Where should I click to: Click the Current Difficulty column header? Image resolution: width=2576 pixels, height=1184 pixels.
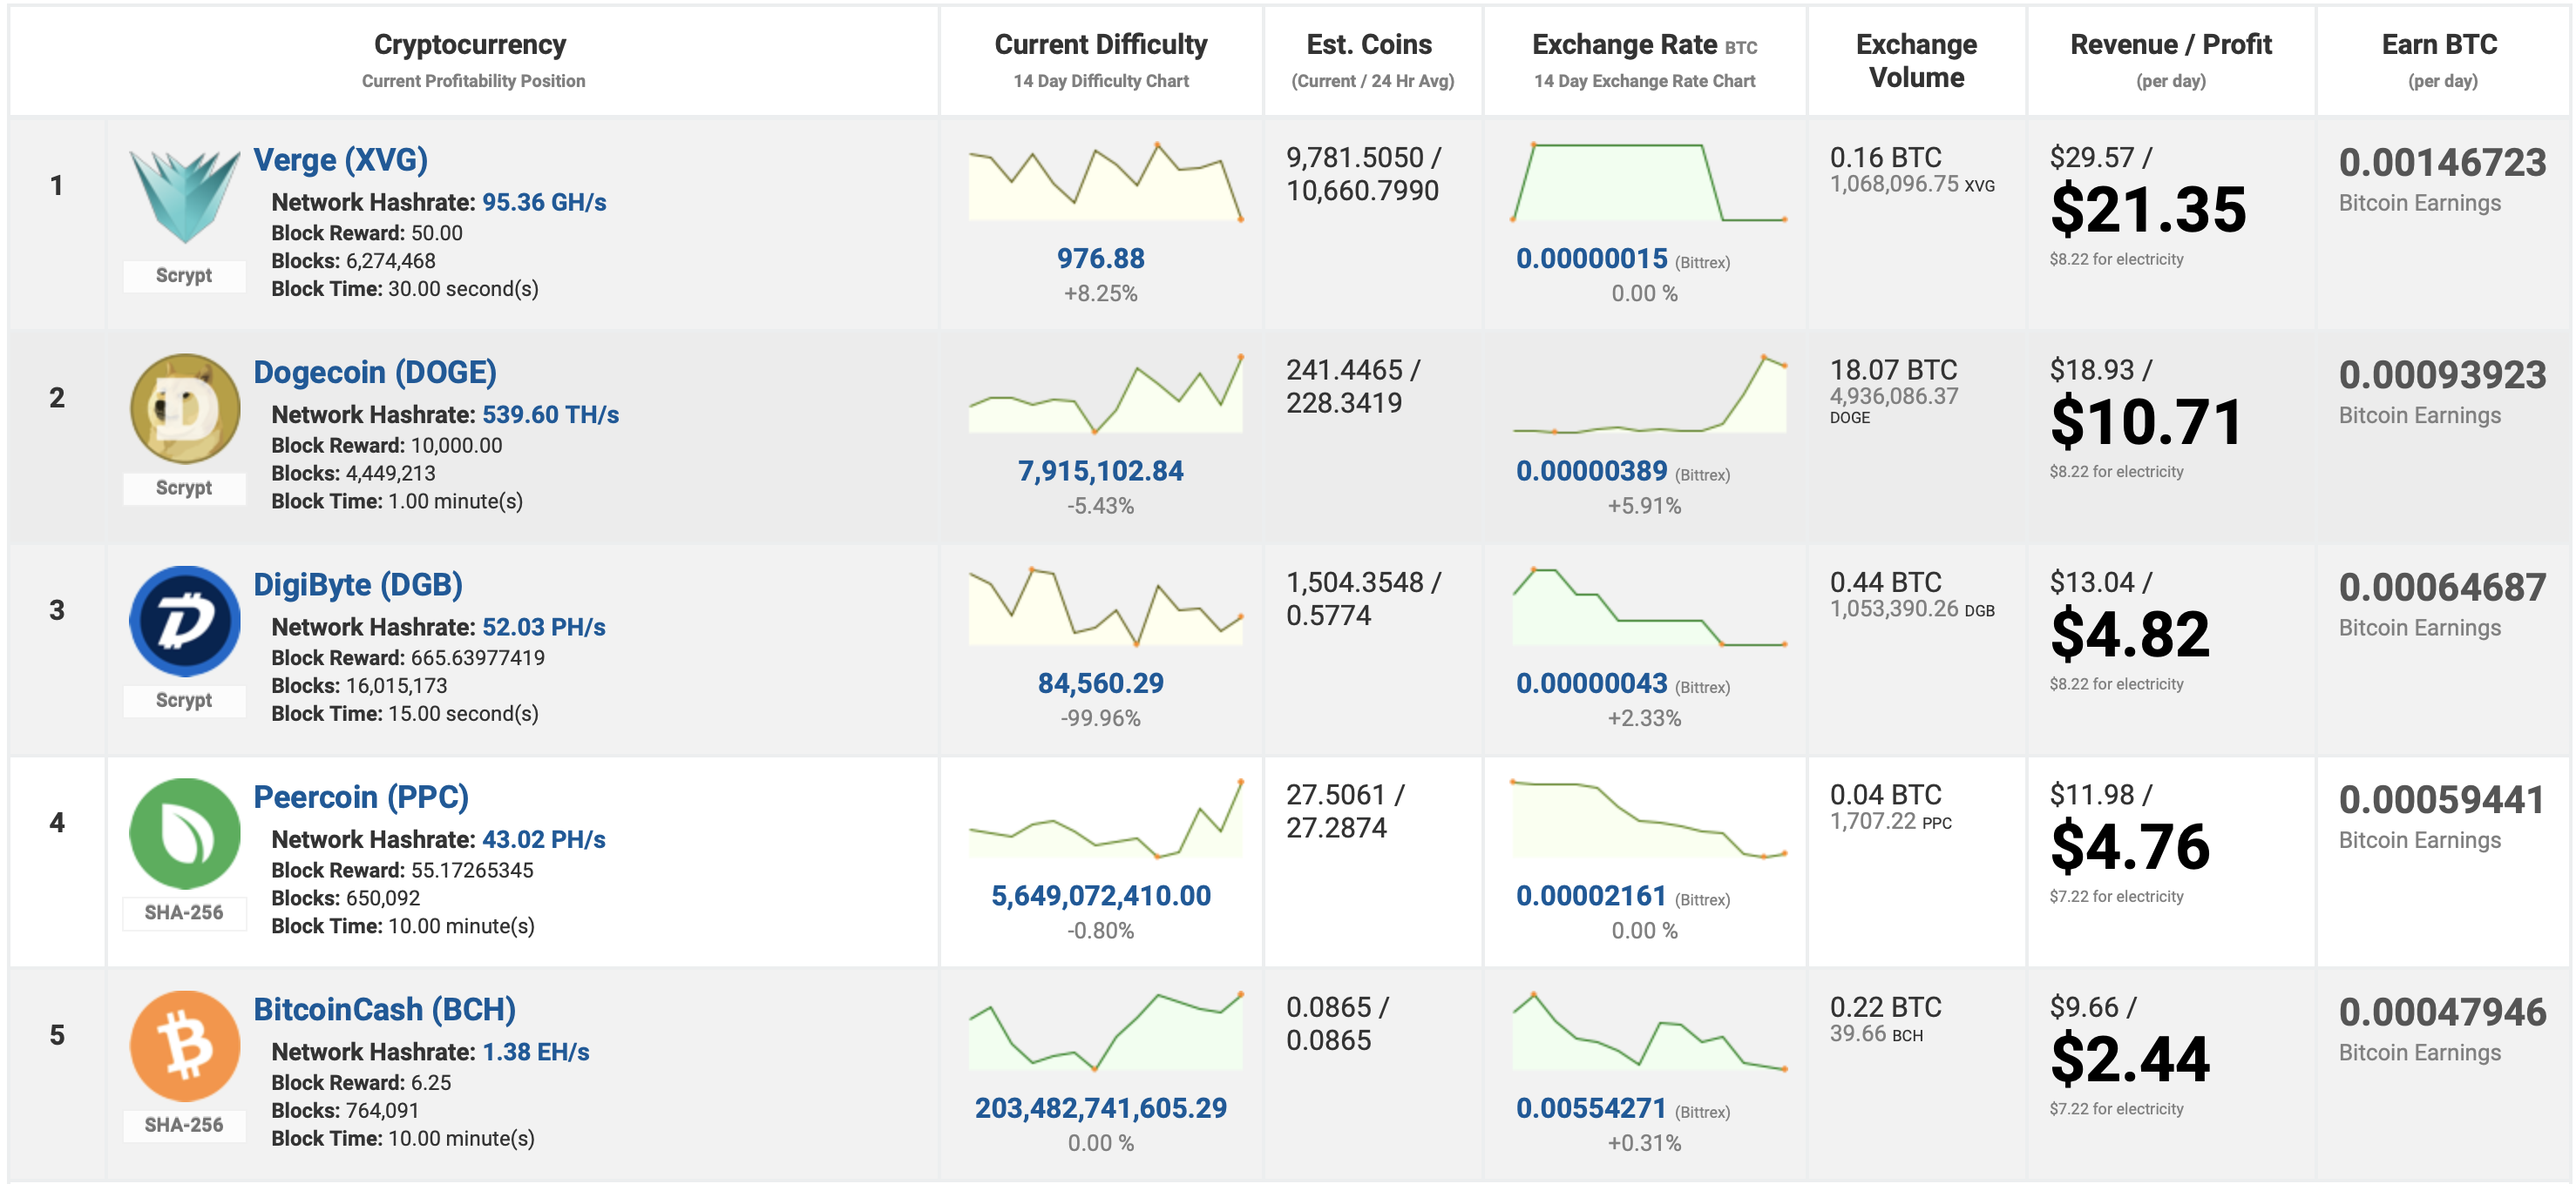coord(1100,45)
